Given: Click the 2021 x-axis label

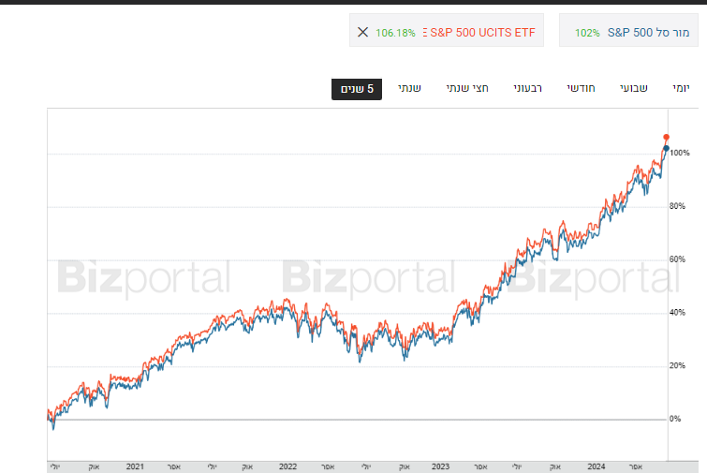Looking at the screenshot, I should pyautogui.click(x=135, y=466).
